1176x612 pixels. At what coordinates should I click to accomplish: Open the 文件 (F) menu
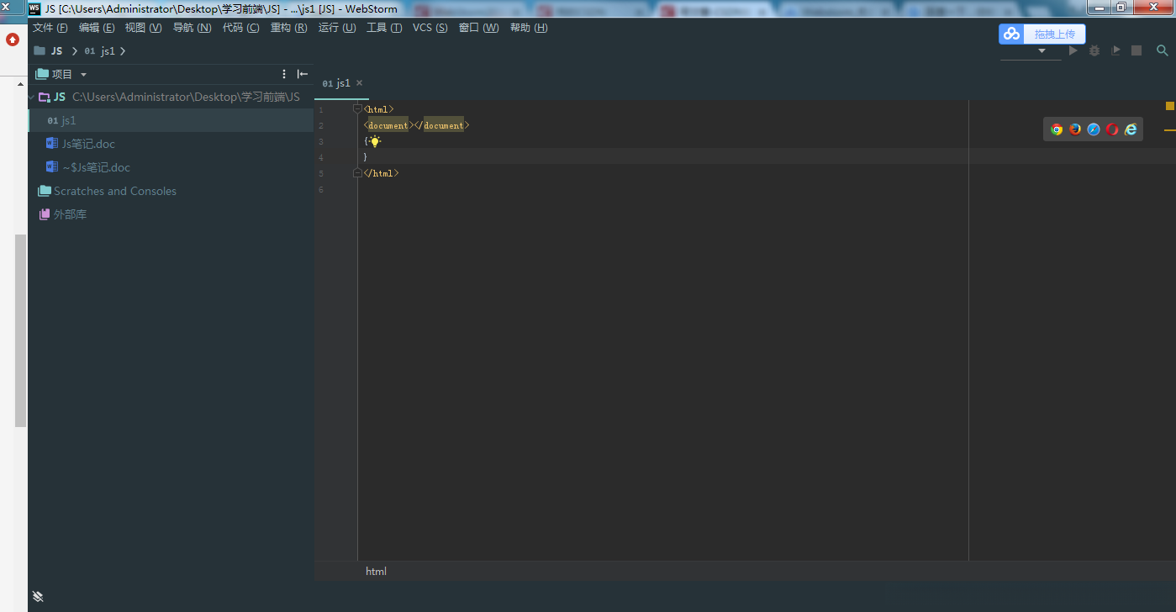click(50, 28)
